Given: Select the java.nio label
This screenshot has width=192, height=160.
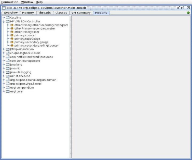Looking at the screenshot, I should coord(15,69).
